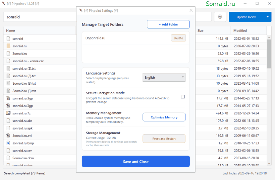Click the 189.5 KB size cell

pos(222,136)
